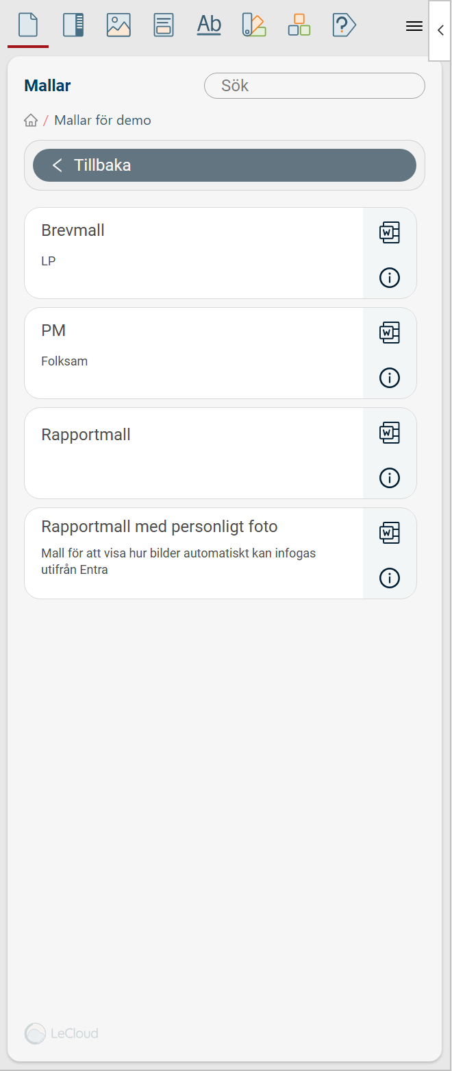
Task: Open the image library icon
Action: click(118, 25)
